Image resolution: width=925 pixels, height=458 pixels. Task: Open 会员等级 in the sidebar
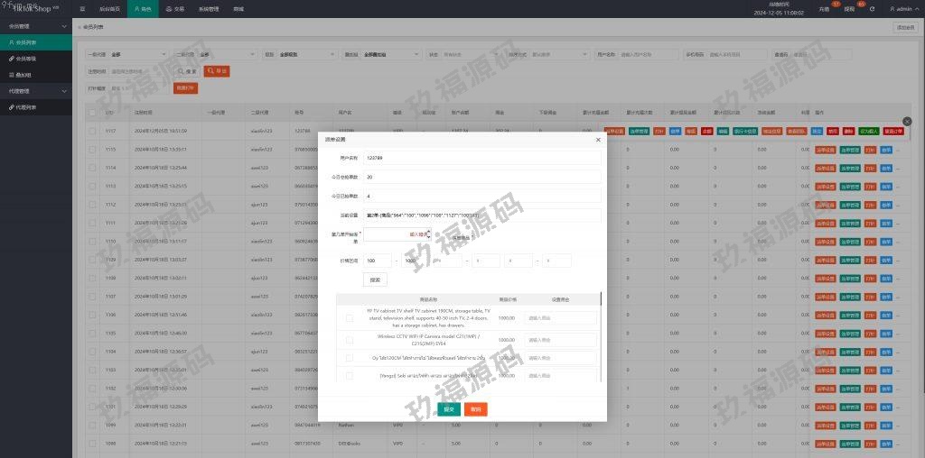[x=25, y=58]
